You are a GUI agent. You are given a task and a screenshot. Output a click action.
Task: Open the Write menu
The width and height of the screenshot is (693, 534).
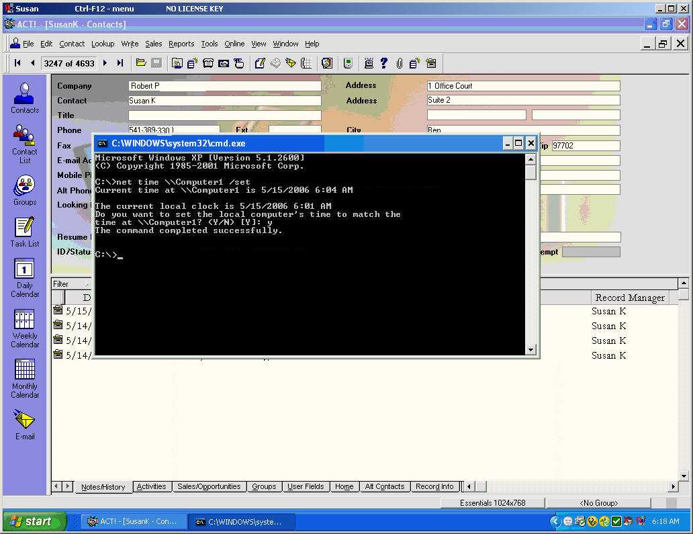[x=130, y=44]
